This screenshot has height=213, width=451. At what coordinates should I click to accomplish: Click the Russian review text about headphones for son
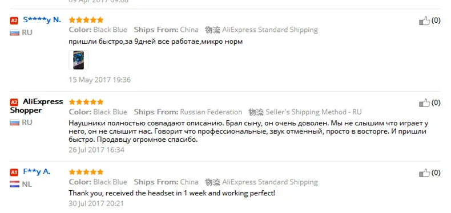tap(248, 132)
